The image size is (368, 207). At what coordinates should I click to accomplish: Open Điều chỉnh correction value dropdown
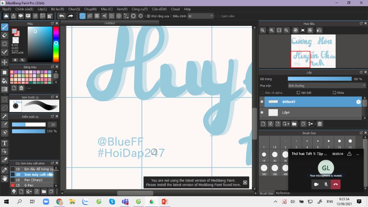[201, 16]
